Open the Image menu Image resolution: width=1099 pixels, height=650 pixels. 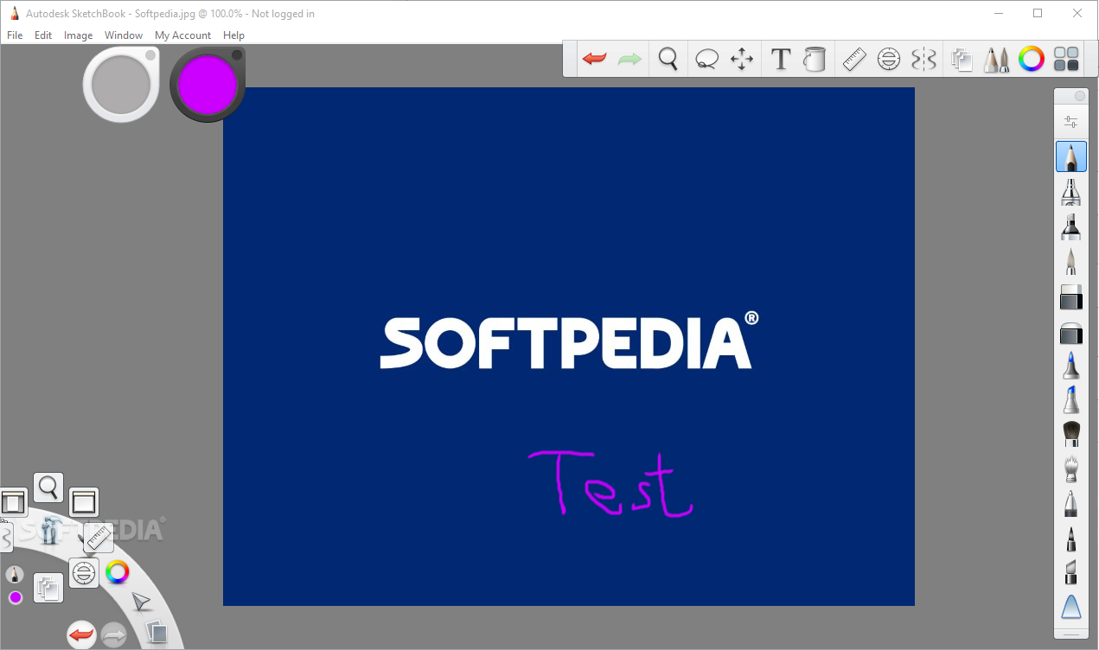tap(79, 35)
